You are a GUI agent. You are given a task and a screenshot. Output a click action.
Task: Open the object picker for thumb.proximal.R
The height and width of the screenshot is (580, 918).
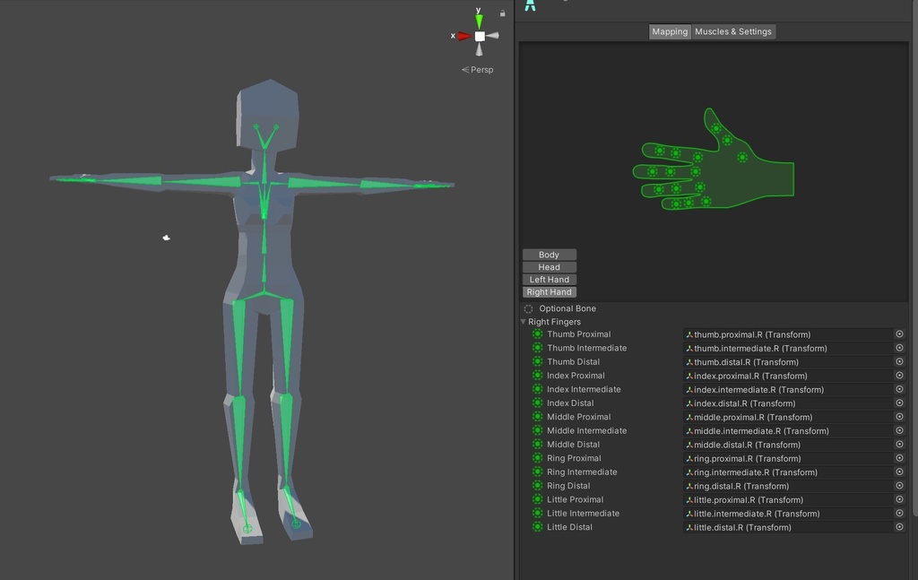click(x=899, y=333)
